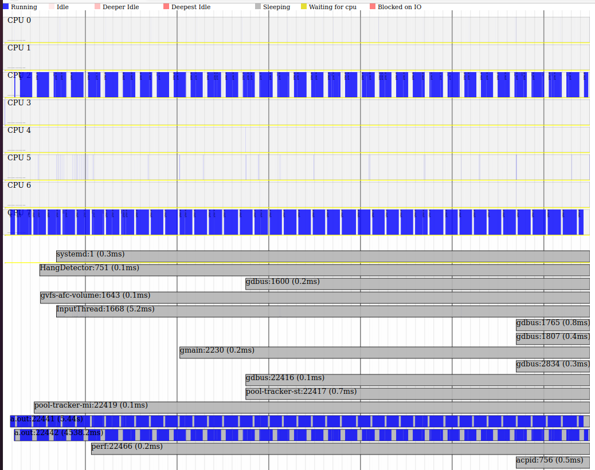This screenshot has width=595, height=470.
Task: Click the systemd:1 process bar
Action: coord(322,256)
